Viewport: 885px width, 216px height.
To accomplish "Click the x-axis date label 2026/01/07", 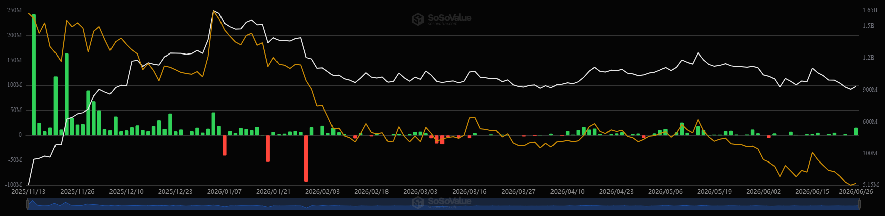I will point(225,192).
